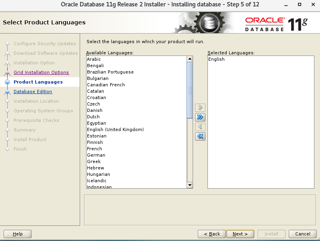Go to the Database Edition step
320x241 pixels.
(x=33, y=92)
